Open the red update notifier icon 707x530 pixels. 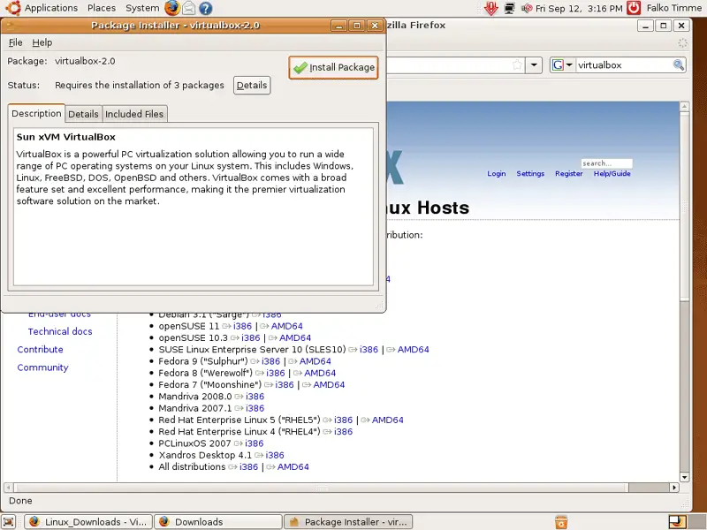click(491, 8)
